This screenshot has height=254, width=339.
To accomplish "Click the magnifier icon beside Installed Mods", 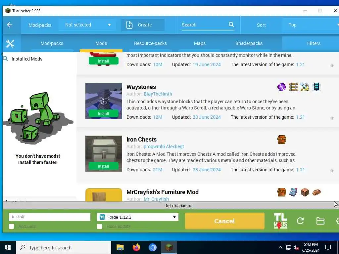I will (x=6, y=59).
